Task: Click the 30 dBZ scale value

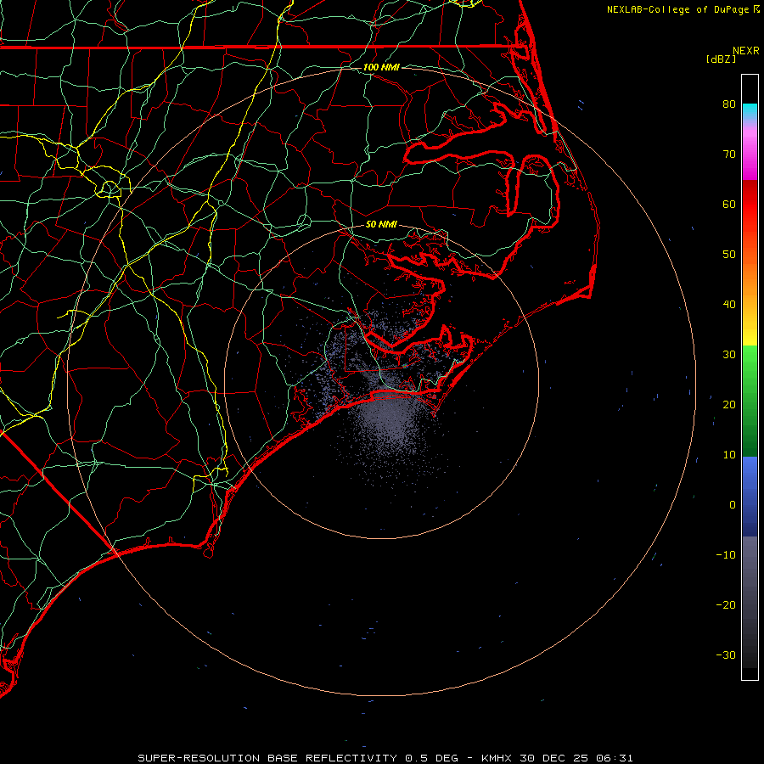Action: point(729,354)
